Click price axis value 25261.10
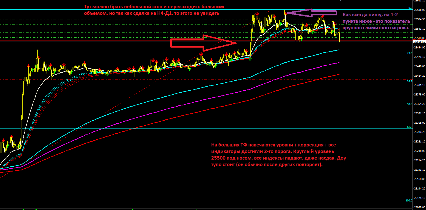The image size is (426, 210). tap(419, 142)
